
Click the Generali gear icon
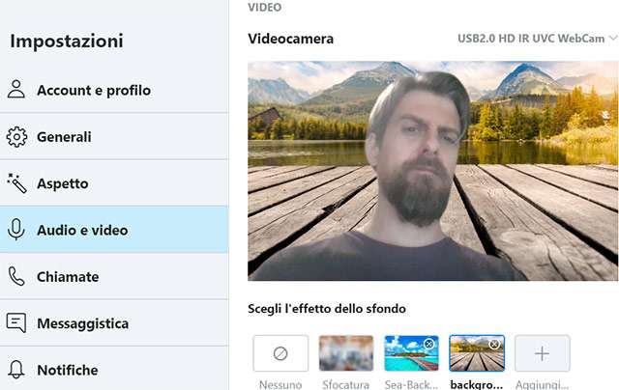16,137
